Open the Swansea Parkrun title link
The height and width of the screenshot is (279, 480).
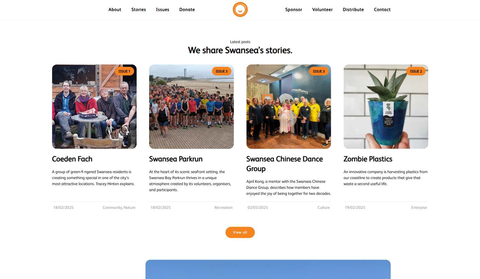(x=176, y=159)
